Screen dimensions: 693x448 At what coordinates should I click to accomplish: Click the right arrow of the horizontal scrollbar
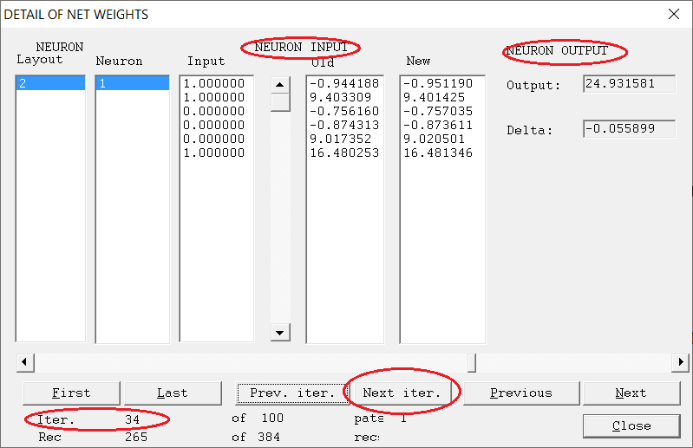[x=681, y=361]
